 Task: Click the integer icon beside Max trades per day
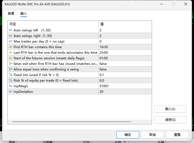[11, 41]
